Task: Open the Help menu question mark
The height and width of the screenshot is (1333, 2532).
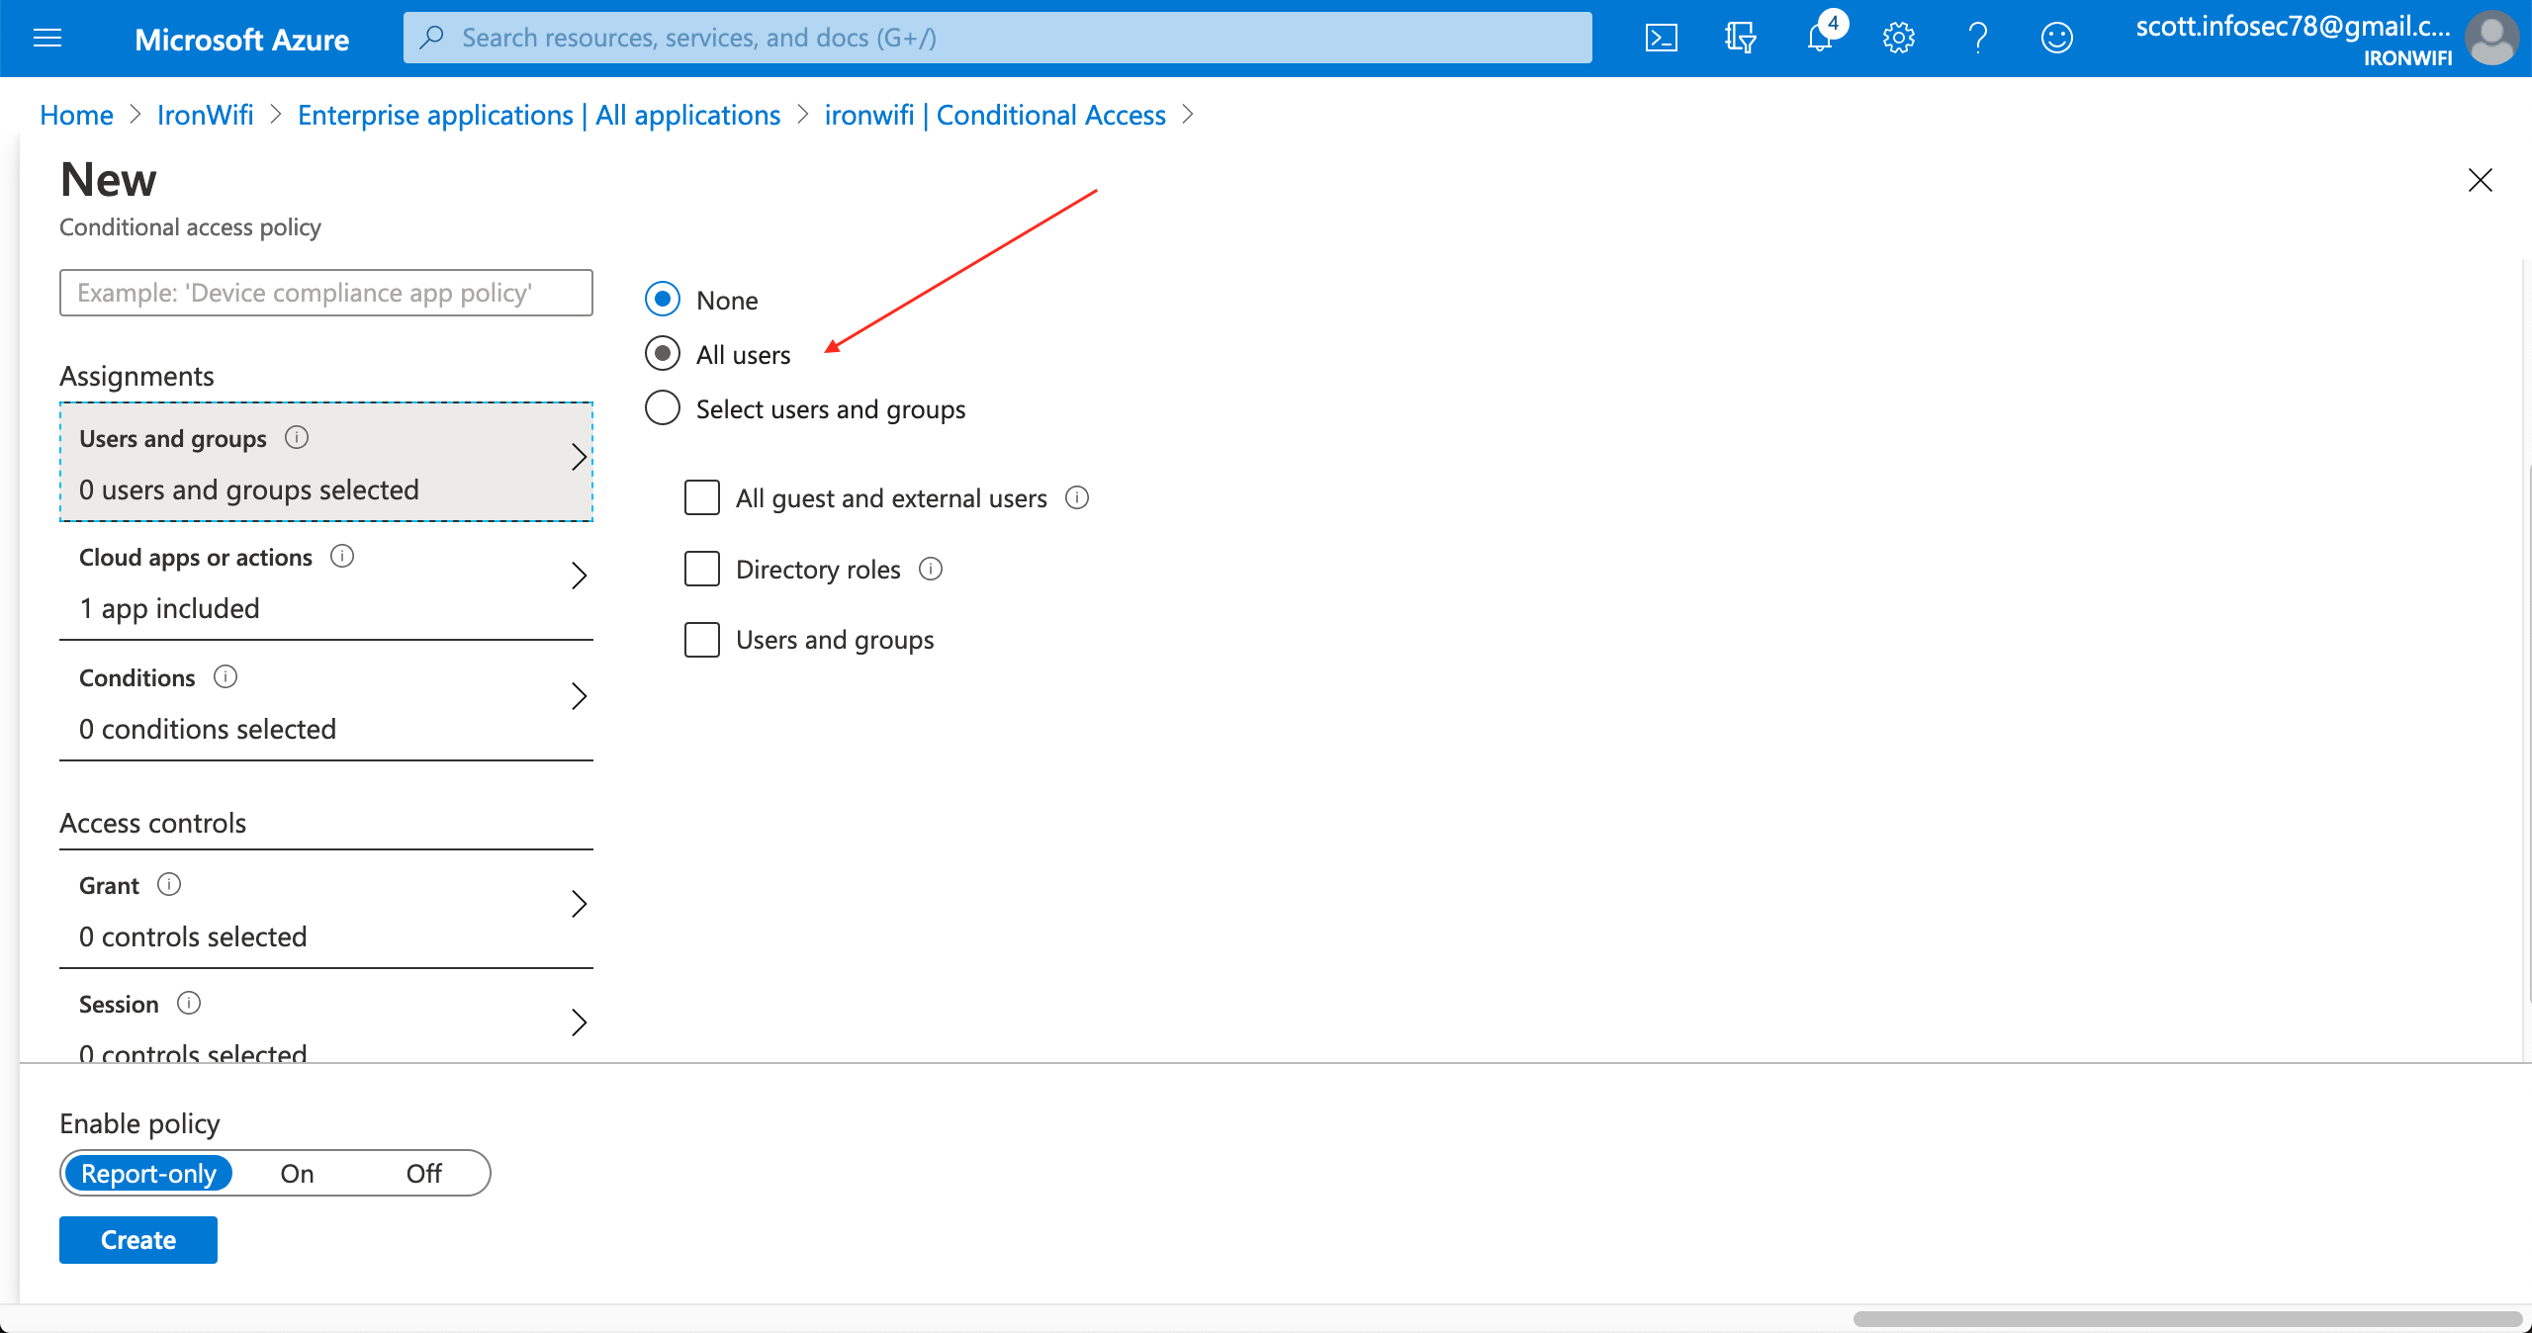Action: [x=1977, y=38]
